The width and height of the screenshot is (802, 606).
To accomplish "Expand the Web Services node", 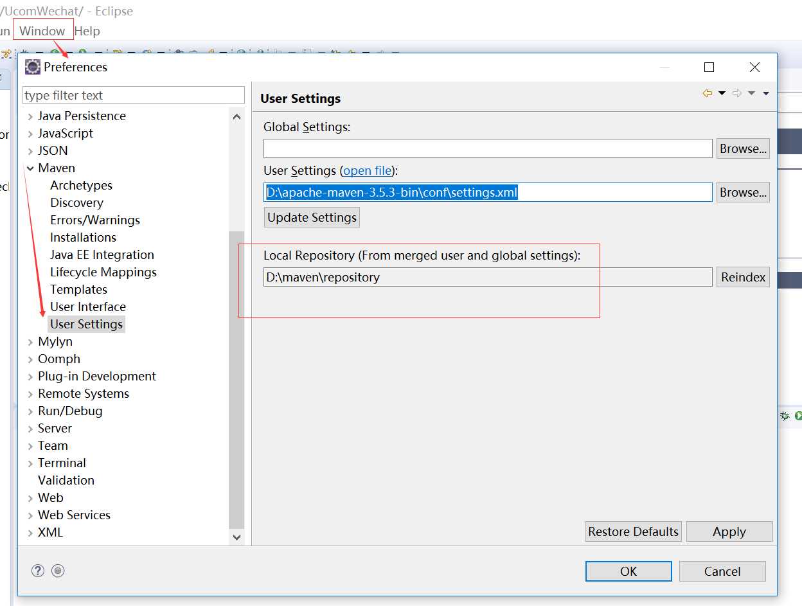I will click(30, 515).
